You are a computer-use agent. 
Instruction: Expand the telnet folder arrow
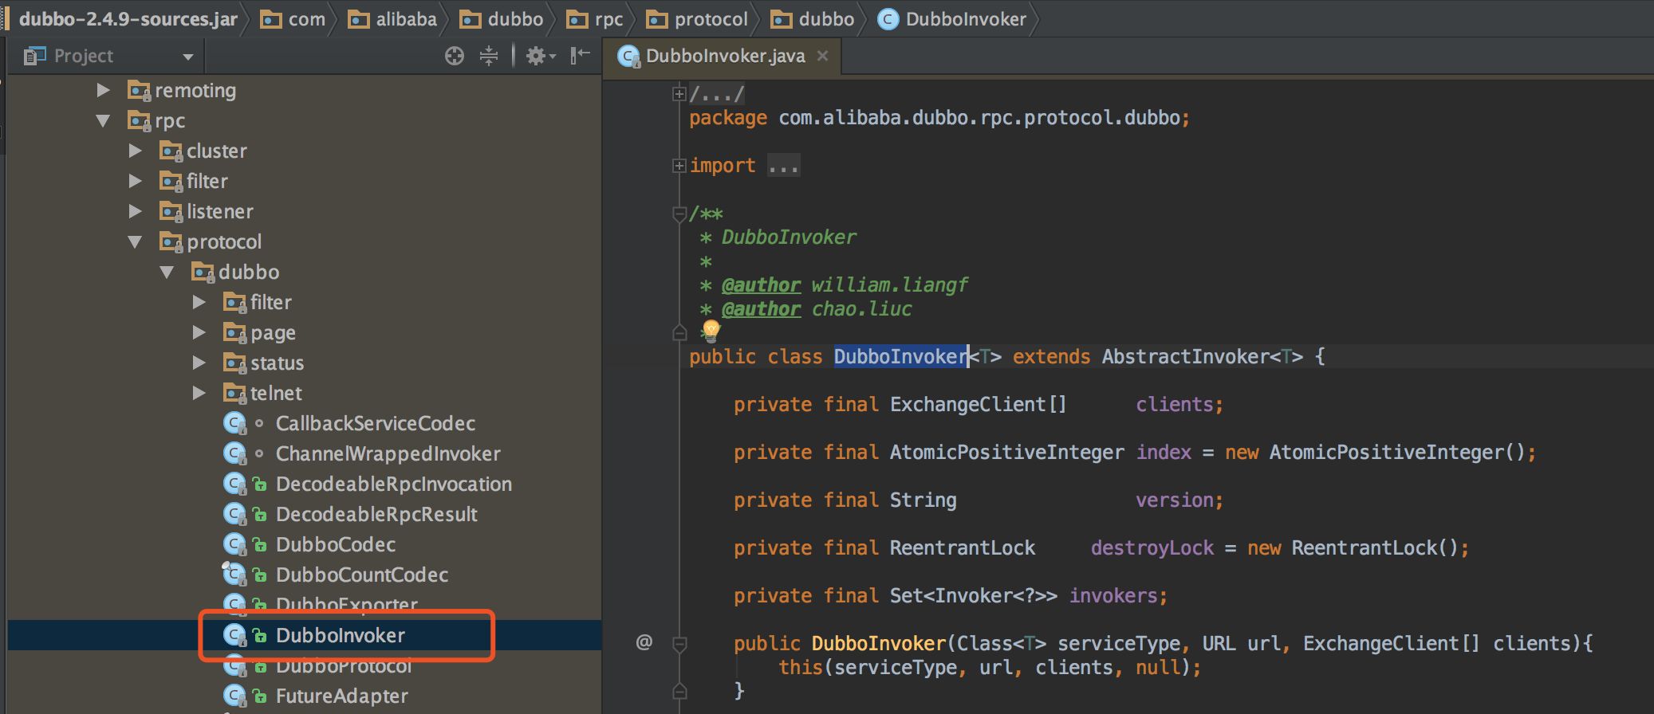pyautogui.click(x=199, y=393)
